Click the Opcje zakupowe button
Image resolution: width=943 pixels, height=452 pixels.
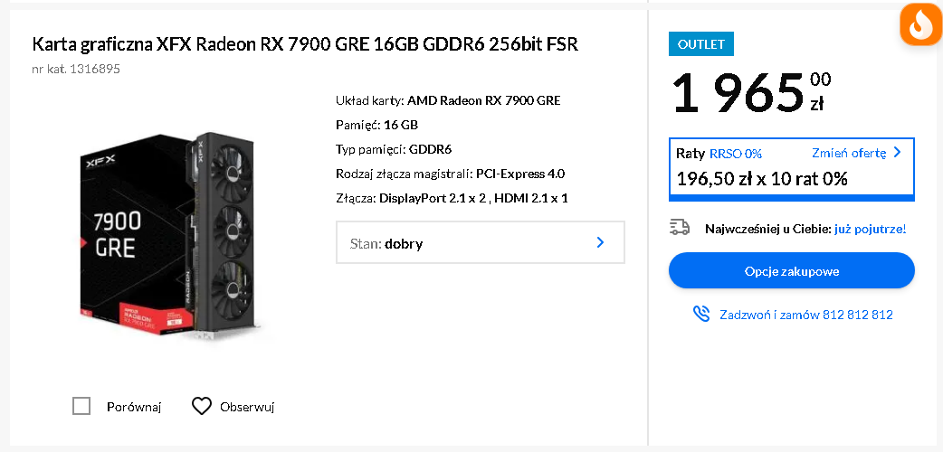791,271
